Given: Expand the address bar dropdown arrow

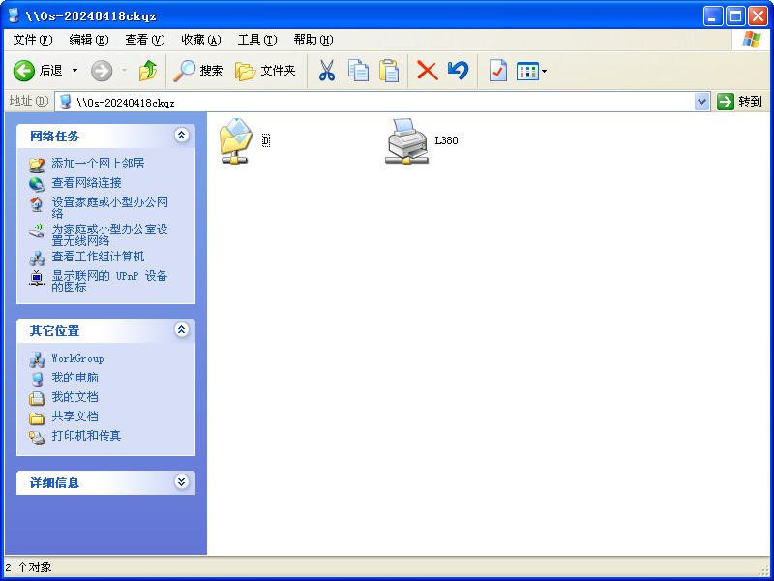Looking at the screenshot, I should point(702,102).
